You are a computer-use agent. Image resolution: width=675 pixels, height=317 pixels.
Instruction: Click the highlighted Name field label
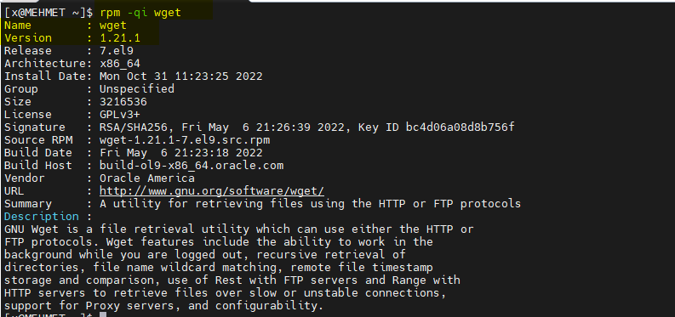coord(18,25)
